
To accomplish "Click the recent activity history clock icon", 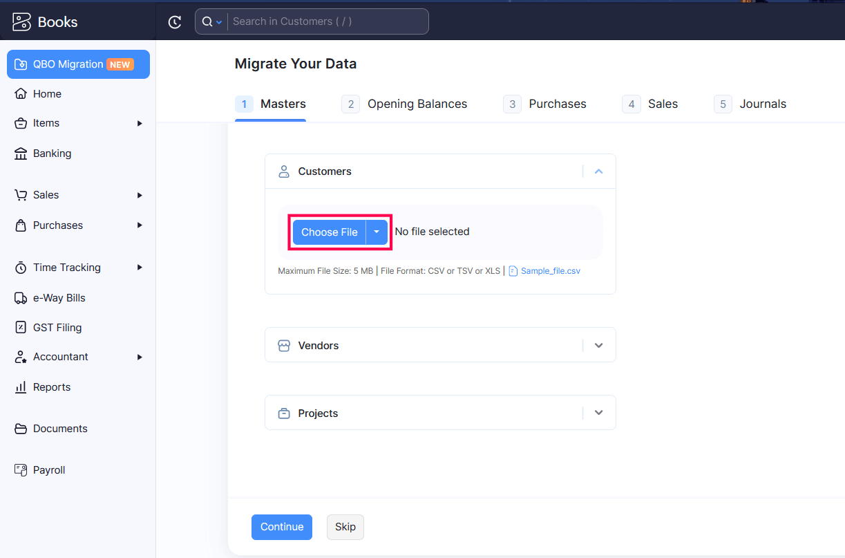I will [175, 22].
